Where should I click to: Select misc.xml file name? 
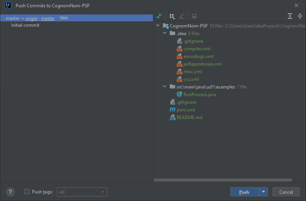click(193, 72)
